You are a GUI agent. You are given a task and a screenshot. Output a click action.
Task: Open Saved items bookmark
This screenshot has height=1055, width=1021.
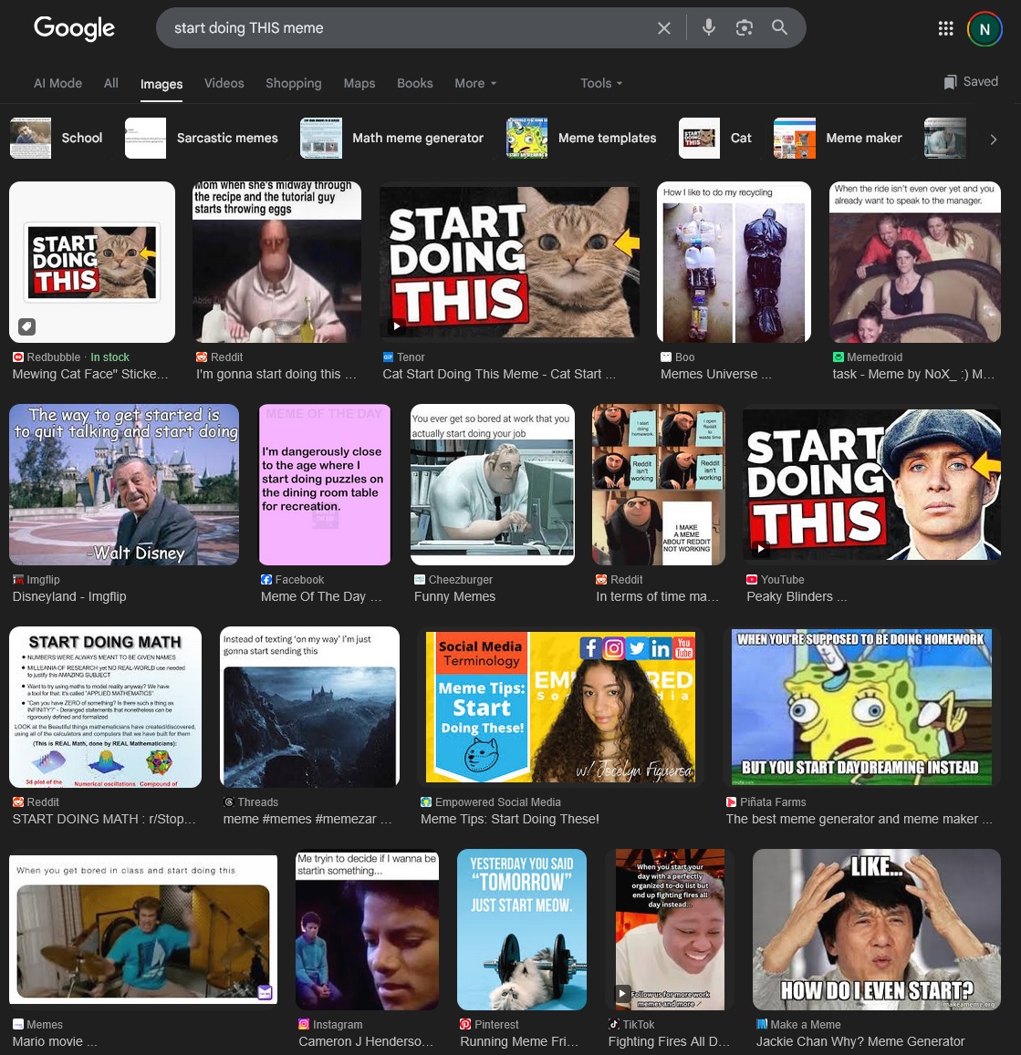[971, 82]
